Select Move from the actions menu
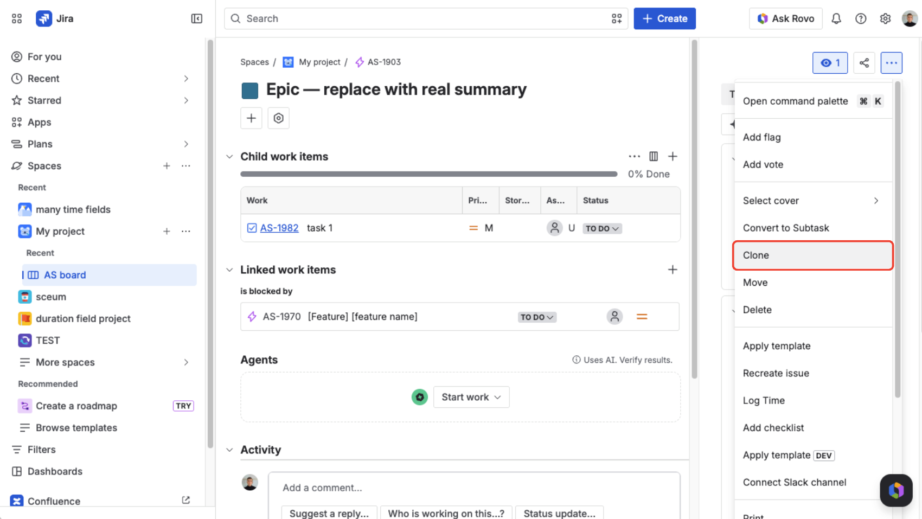The image size is (922, 519). coord(812,283)
